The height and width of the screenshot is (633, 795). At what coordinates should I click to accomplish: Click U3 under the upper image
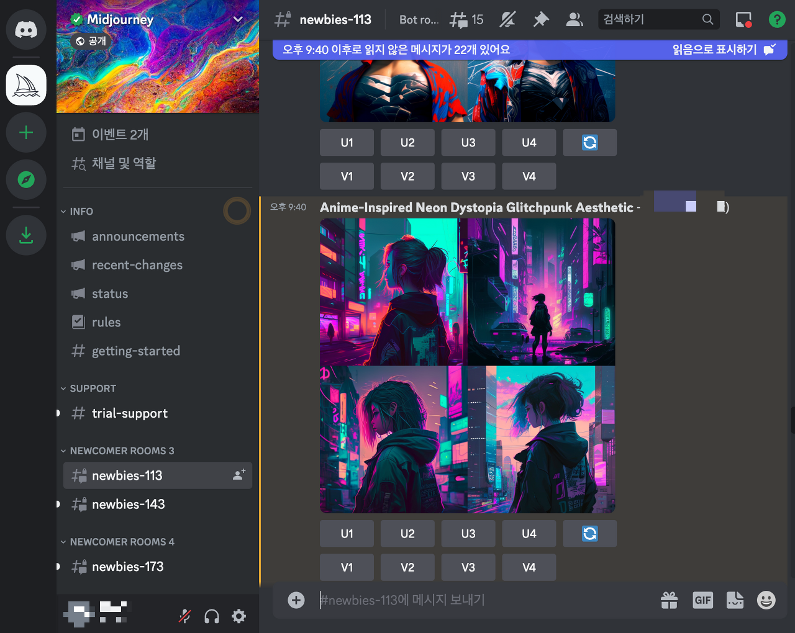[468, 143]
